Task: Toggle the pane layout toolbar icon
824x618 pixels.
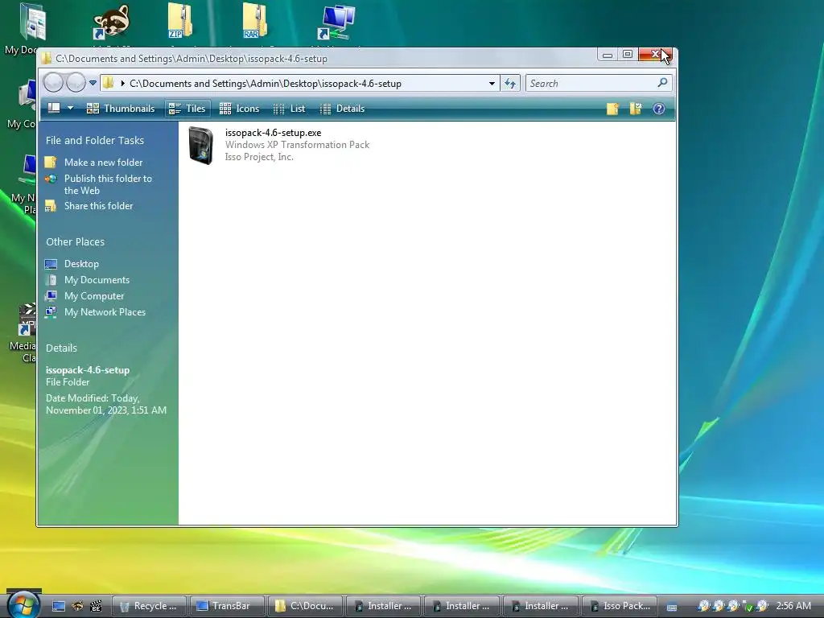Action: click(x=54, y=109)
